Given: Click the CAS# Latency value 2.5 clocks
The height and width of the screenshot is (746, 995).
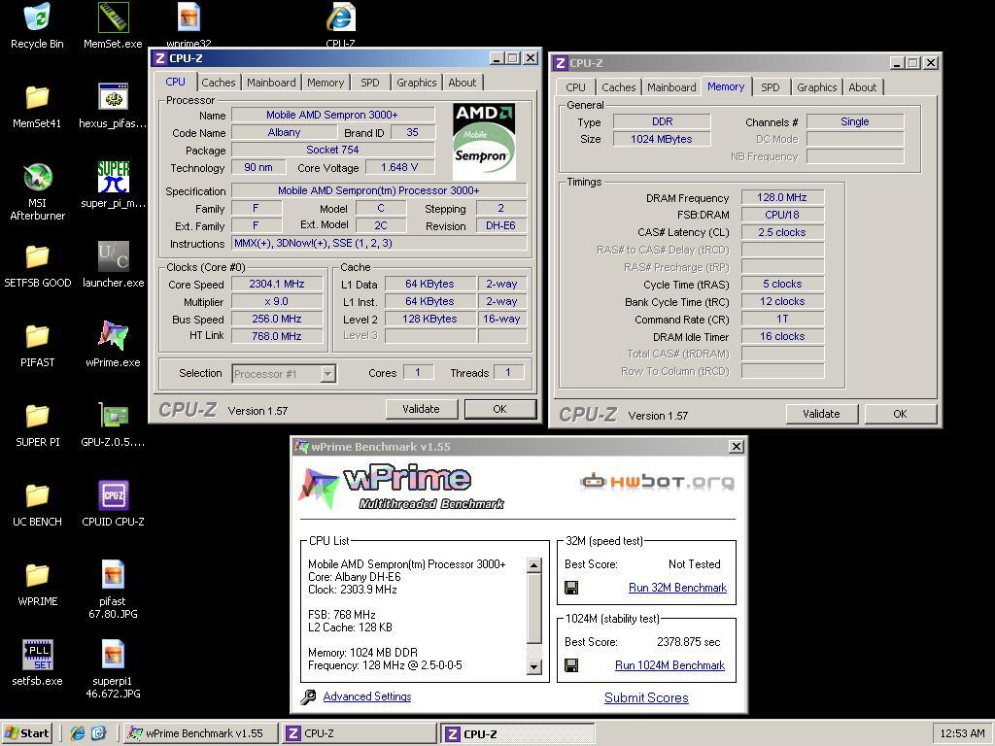Looking at the screenshot, I should click(x=782, y=233).
